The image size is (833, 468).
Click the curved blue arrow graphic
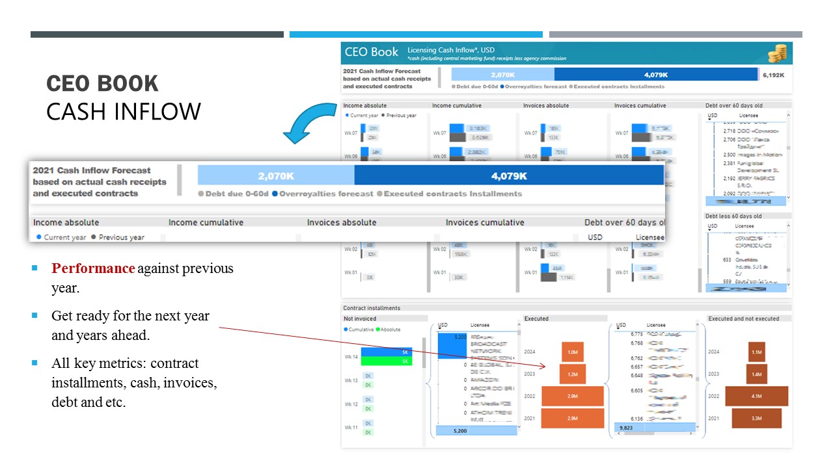click(x=308, y=122)
